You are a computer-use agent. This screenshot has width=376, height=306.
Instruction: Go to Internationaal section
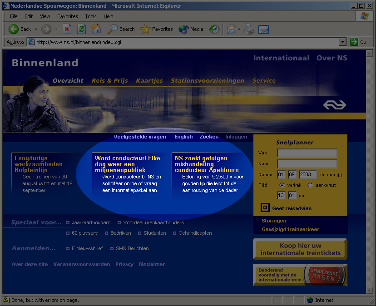281,58
